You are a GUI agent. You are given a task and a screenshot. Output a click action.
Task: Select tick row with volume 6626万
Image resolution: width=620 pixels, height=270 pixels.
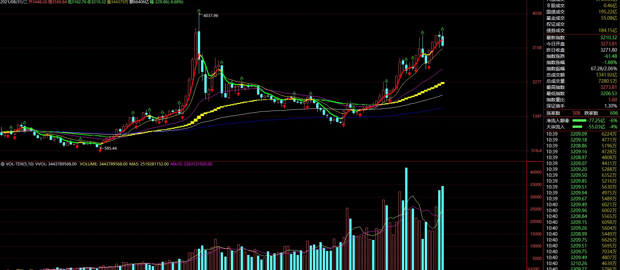pos(582,240)
